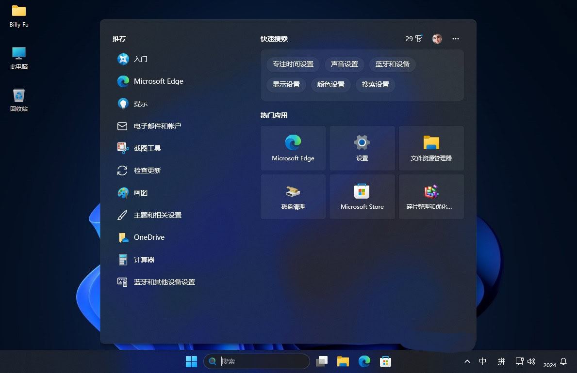The height and width of the screenshot is (373, 577).
Task: Launch 碎片整理和优化 from hot apps
Action: [x=431, y=196]
